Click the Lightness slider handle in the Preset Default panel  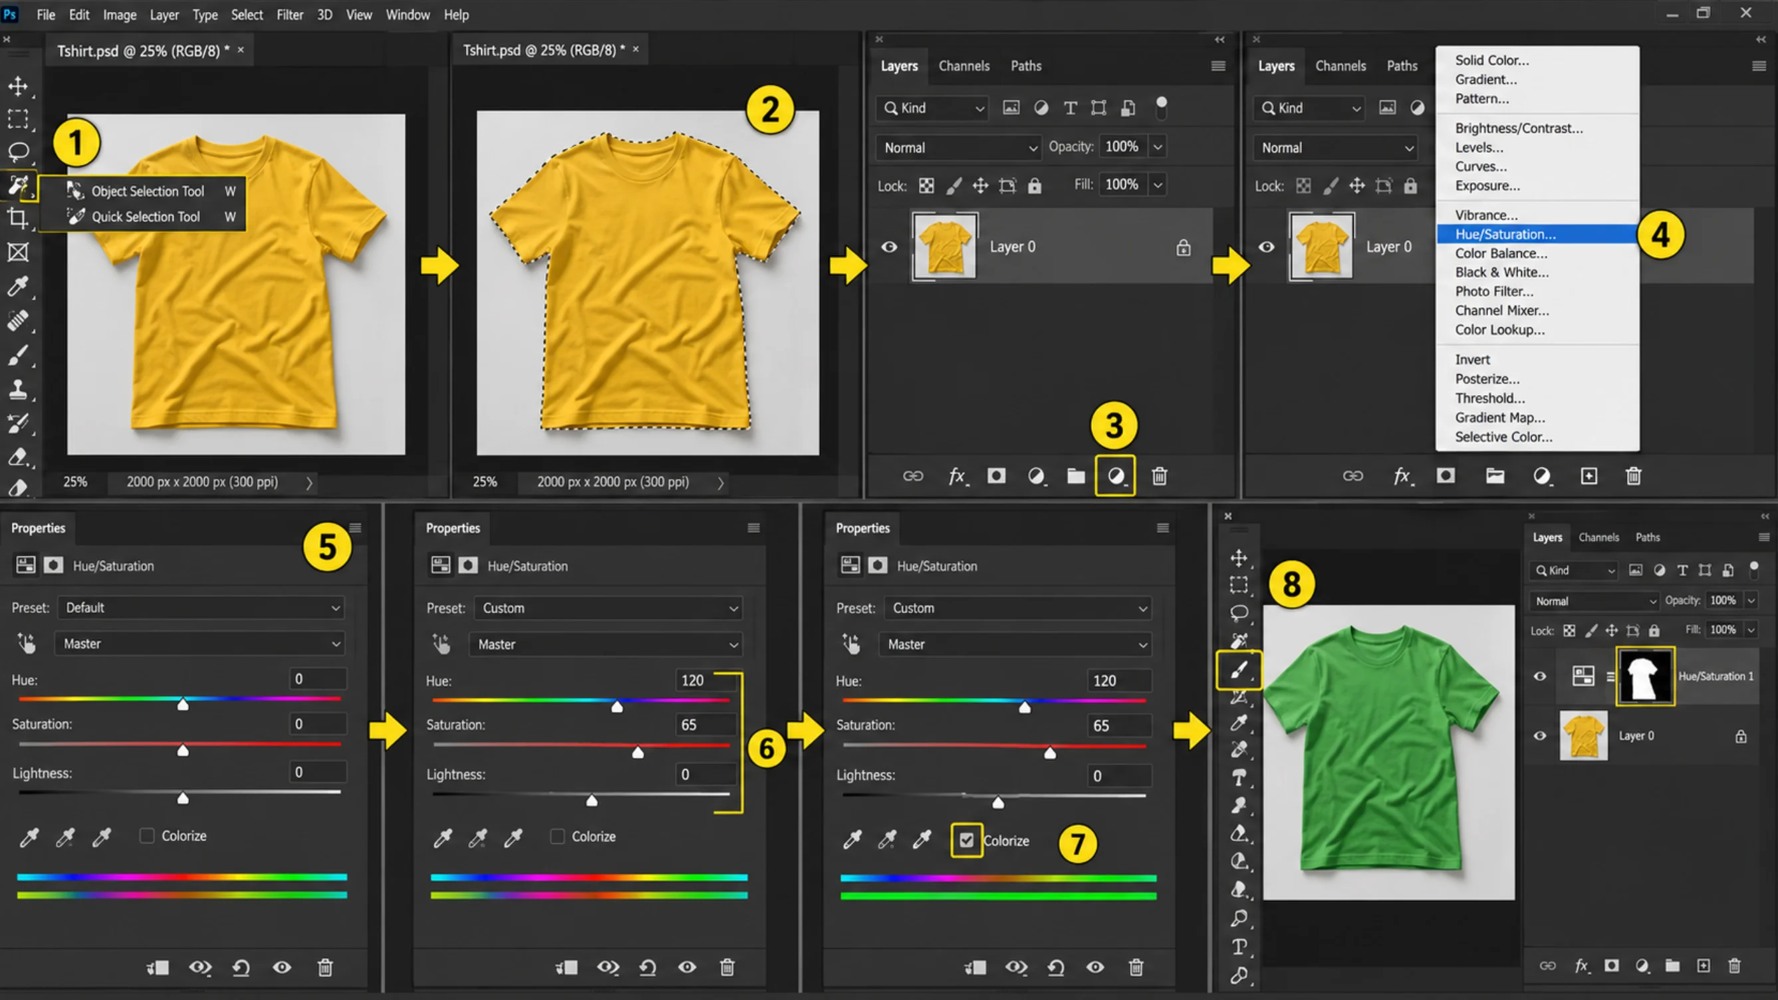183,799
